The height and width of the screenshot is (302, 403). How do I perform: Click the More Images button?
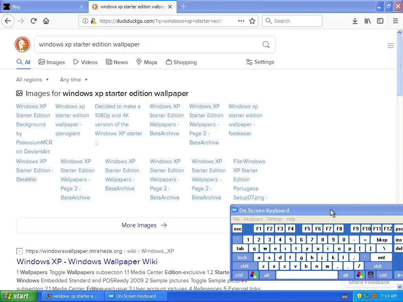click(144, 225)
